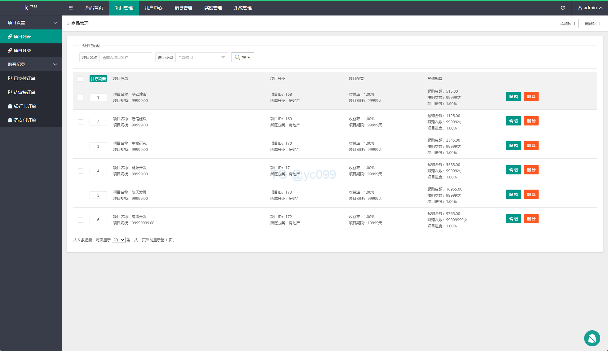Screen dimensions: 608x351
Task: Open the per-page count dropdown showing 20
Action: tap(118, 240)
